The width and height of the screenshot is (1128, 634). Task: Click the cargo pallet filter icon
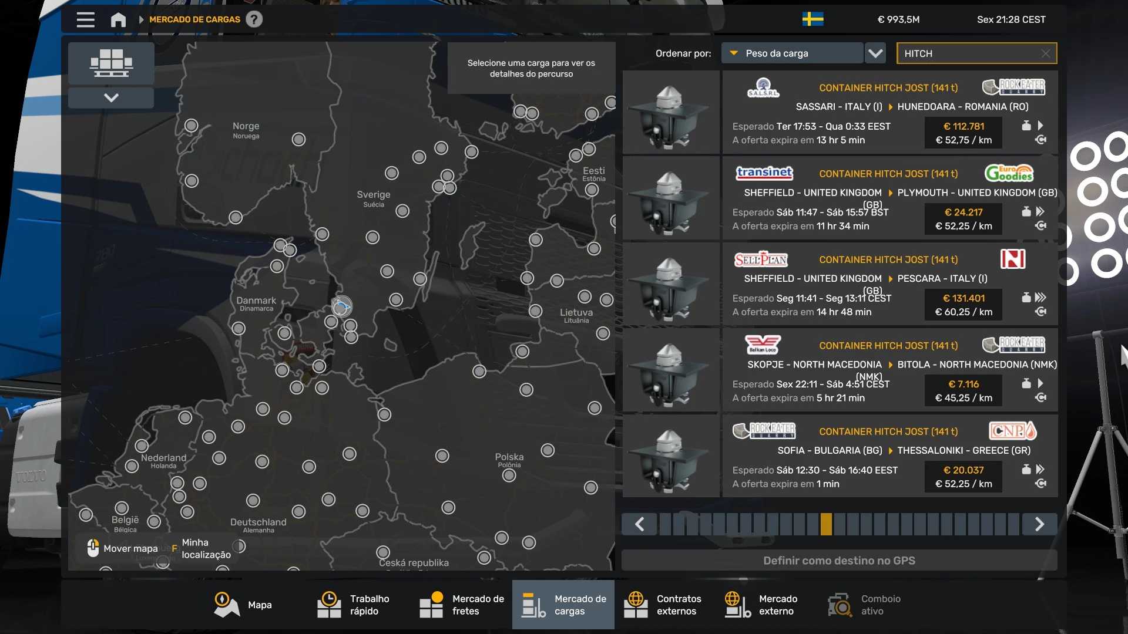point(111,63)
